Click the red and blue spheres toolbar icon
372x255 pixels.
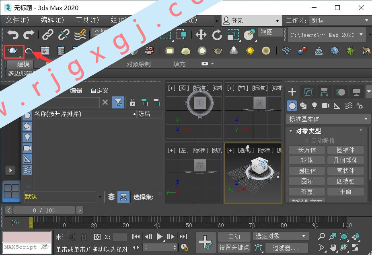click(302, 51)
